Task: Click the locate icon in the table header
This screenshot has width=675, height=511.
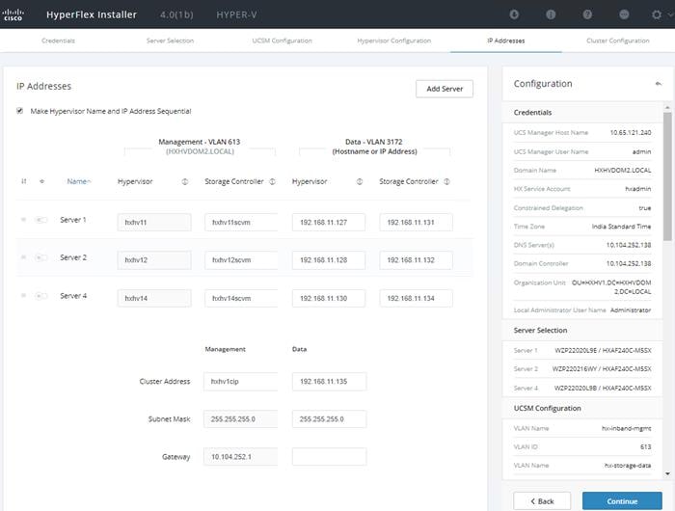Action: tap(41, 181)
